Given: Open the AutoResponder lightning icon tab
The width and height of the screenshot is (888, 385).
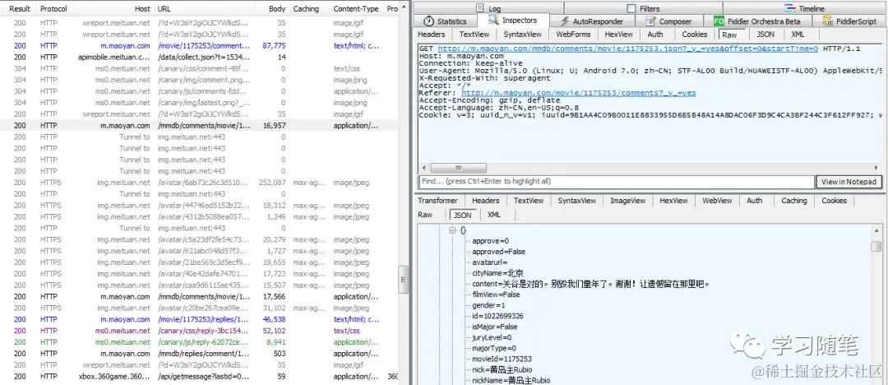Looking at the screenshot, I should coord(565,21).
